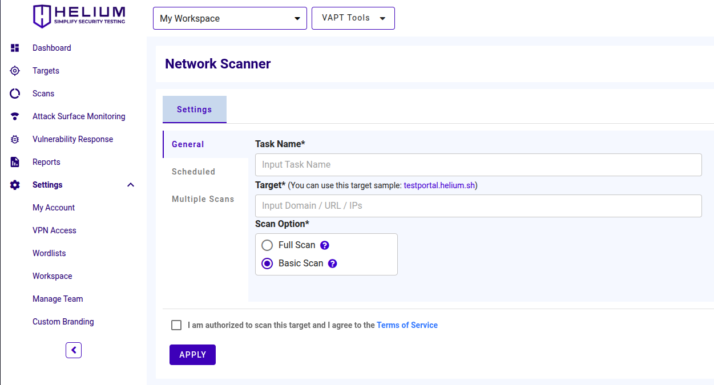Select the Reports sidebar icon

15,162
